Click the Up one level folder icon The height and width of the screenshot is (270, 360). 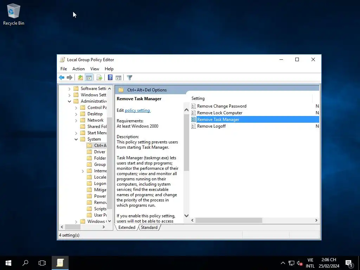coord(81,78)
